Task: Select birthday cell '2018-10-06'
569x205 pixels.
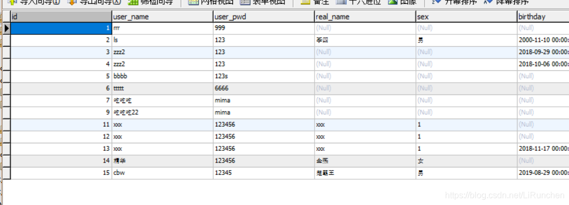Action: pos(543,64)
